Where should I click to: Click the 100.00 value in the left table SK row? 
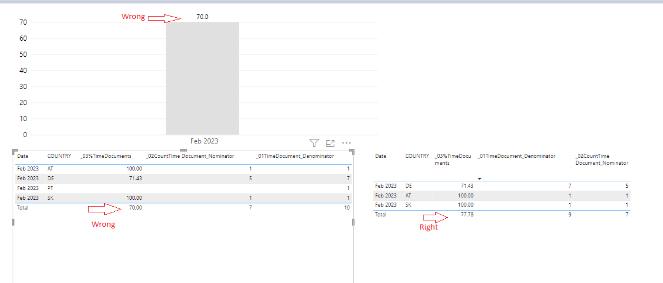(134, 198)
